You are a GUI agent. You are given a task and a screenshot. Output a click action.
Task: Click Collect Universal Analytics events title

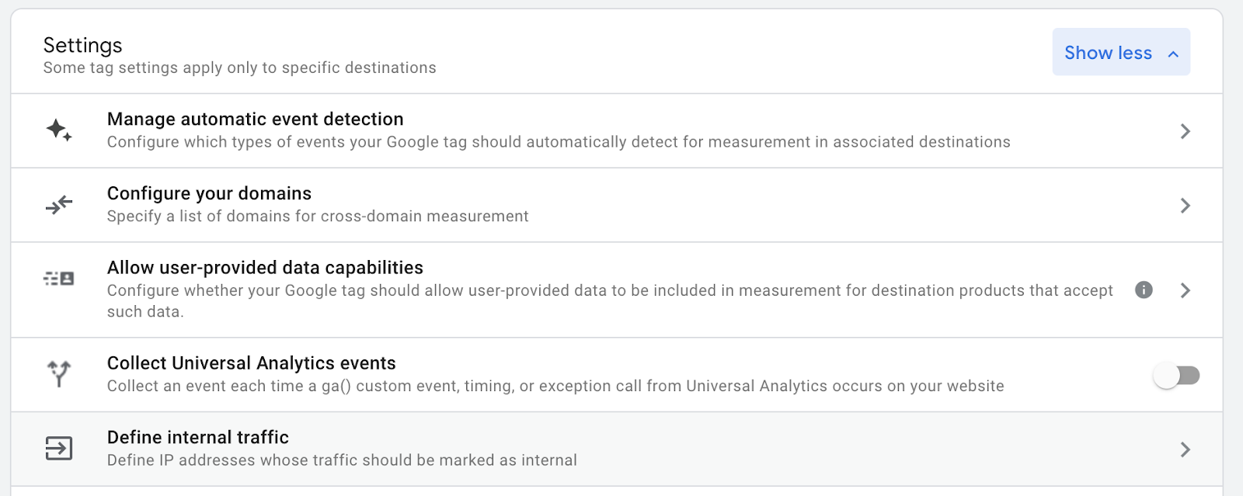tap(252, 363)
